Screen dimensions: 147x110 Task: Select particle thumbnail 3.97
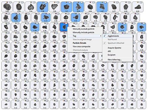click(142, 56)
